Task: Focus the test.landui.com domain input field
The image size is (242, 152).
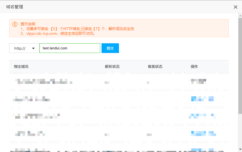Action: click(x=70, y=48)
